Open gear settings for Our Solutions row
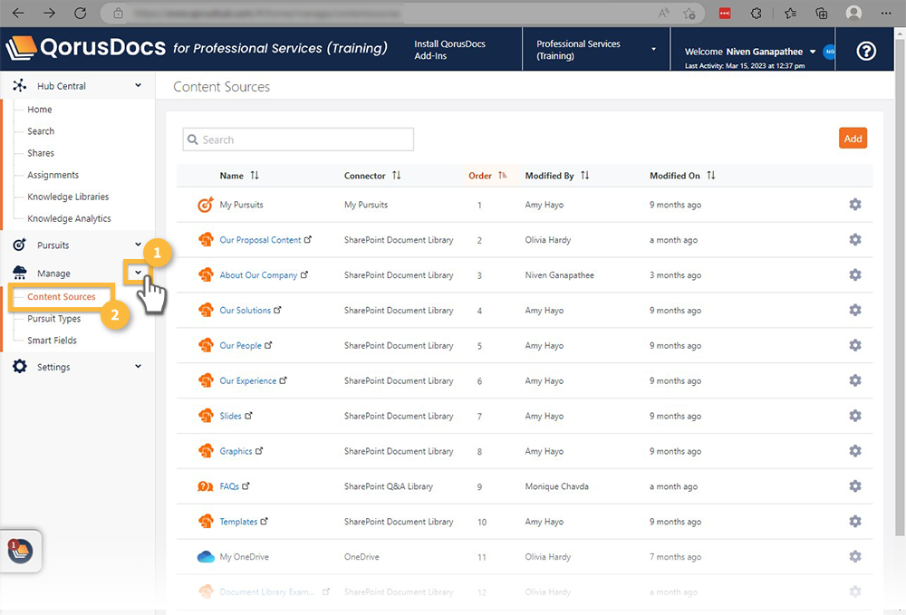 (x=855, y=310)
